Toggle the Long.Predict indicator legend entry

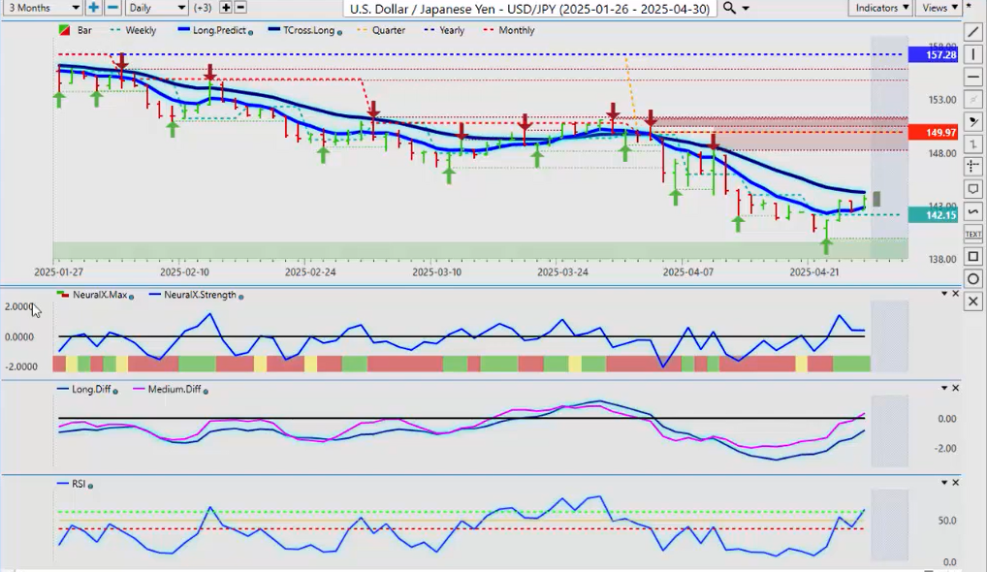(212, 30)
